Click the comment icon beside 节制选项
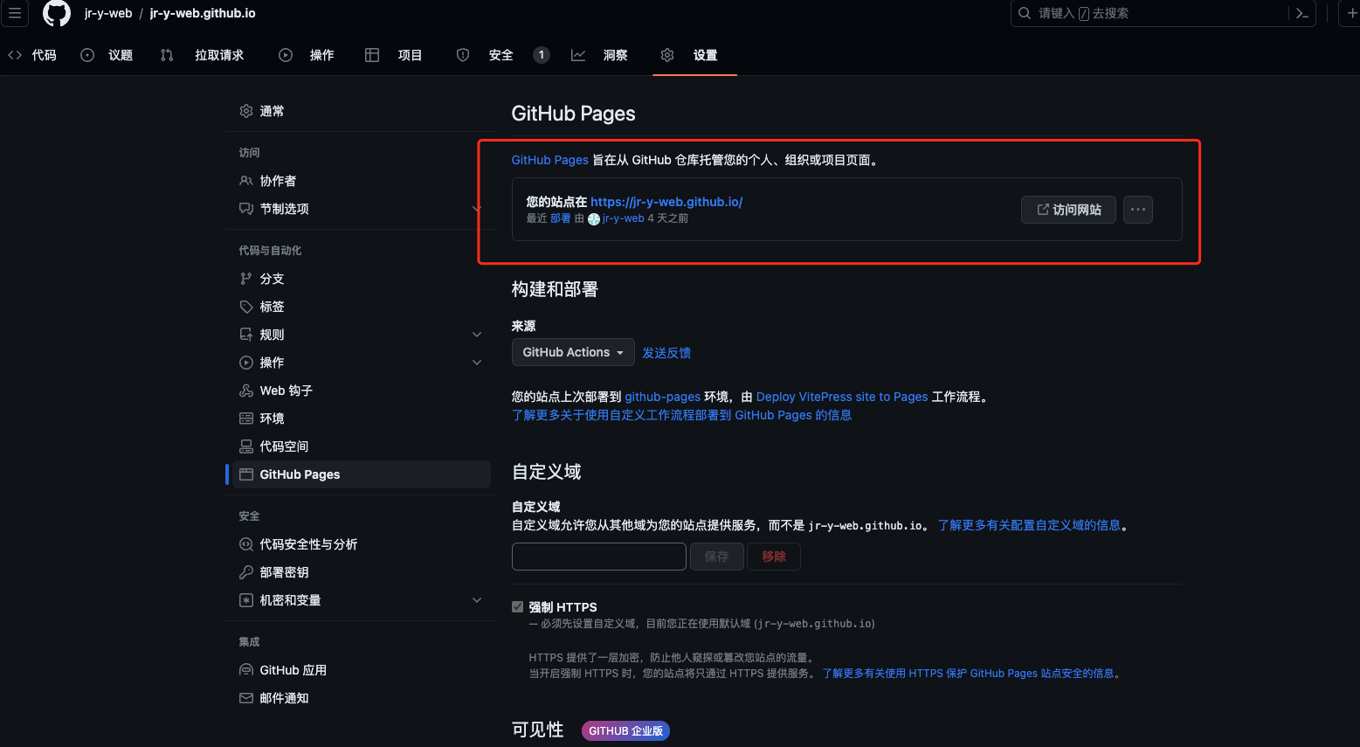Viewport: 1360px width, 747px height. (x=246, y=209)
